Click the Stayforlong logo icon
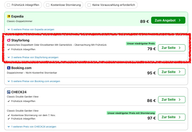 point(9,40)
